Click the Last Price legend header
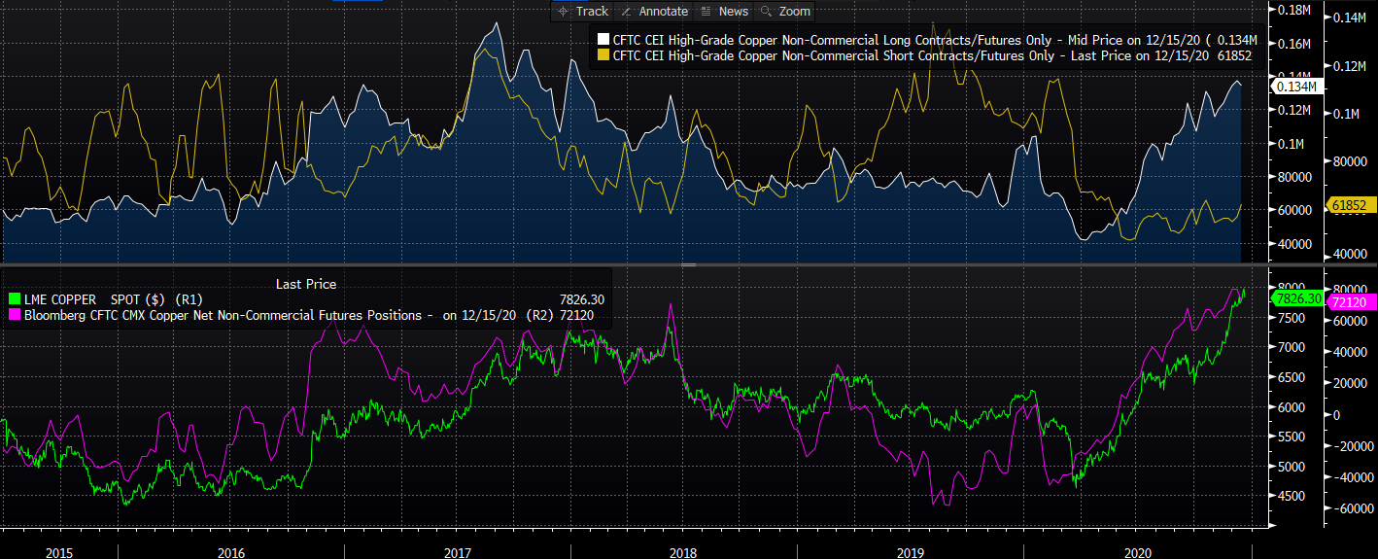Image resolution: width=1378 pixels, height=559 pixels. point(306,284)
